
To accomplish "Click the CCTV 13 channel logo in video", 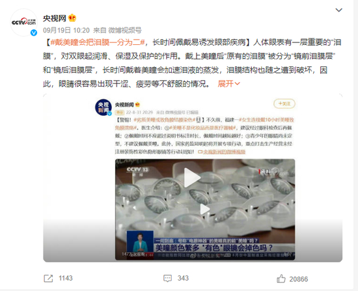I will (138, 170).
